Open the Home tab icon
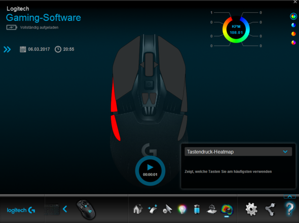 138,209
